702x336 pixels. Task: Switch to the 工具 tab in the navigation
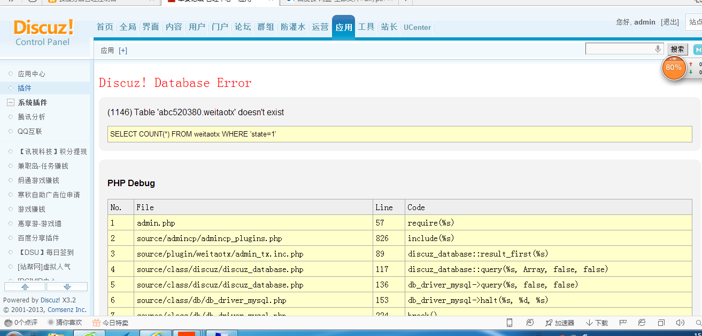[366, 26]
